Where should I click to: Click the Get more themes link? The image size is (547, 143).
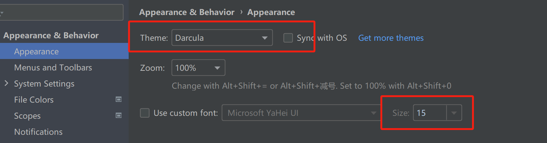coord(391,38)
